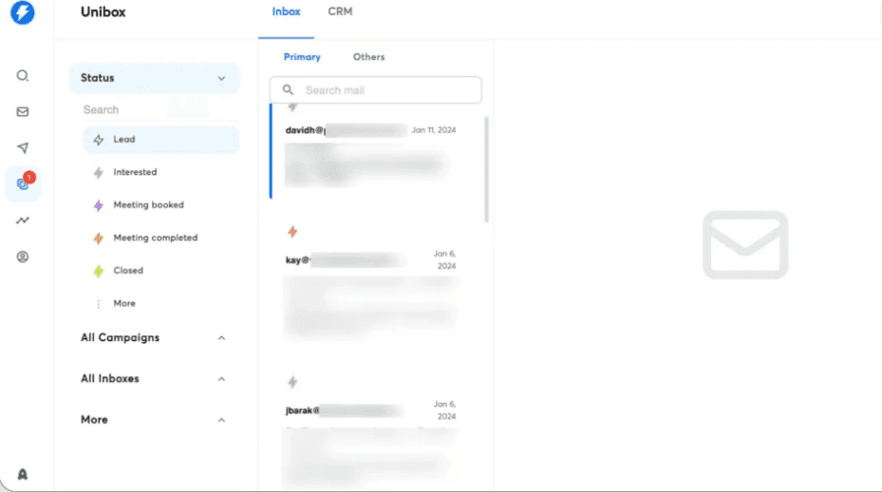This screenshot has width=882, height=492.
Task: Switch to the CRM tab
Action: [340, 11]
